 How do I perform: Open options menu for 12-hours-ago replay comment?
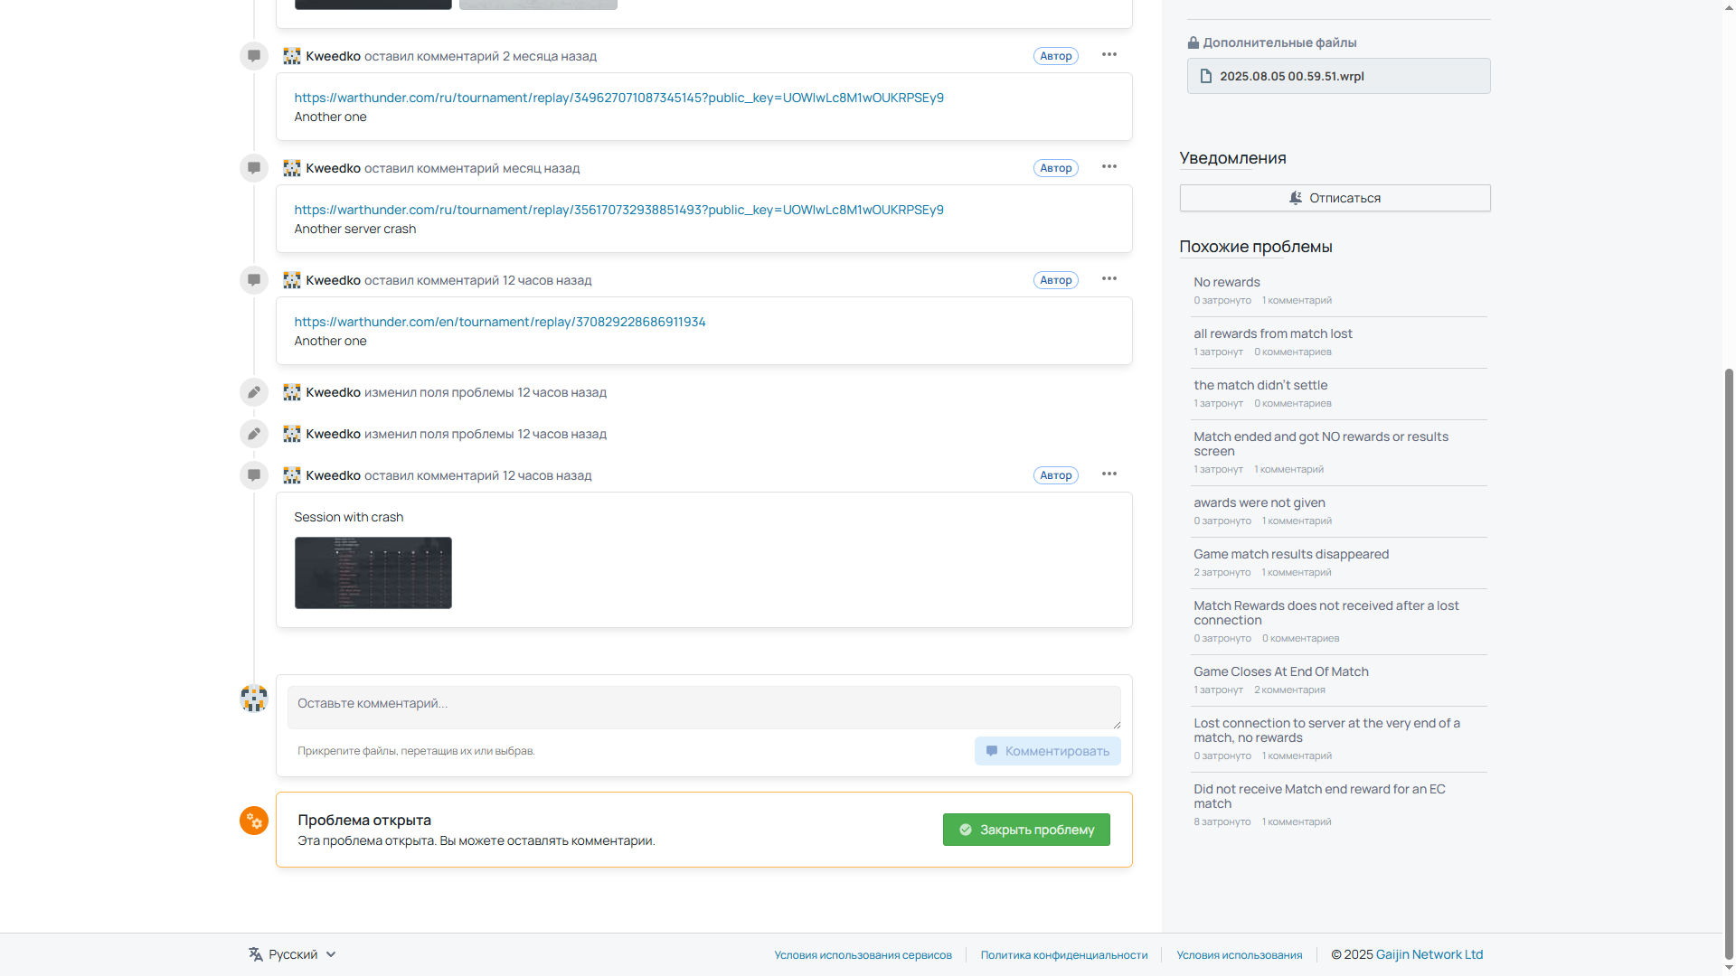1109,279
